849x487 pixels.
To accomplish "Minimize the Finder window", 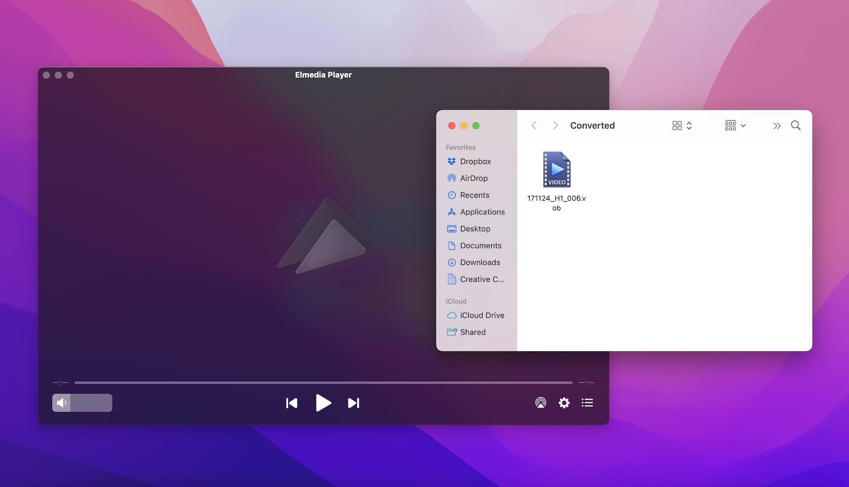I will pyautogui.click(x=464, y=126).
